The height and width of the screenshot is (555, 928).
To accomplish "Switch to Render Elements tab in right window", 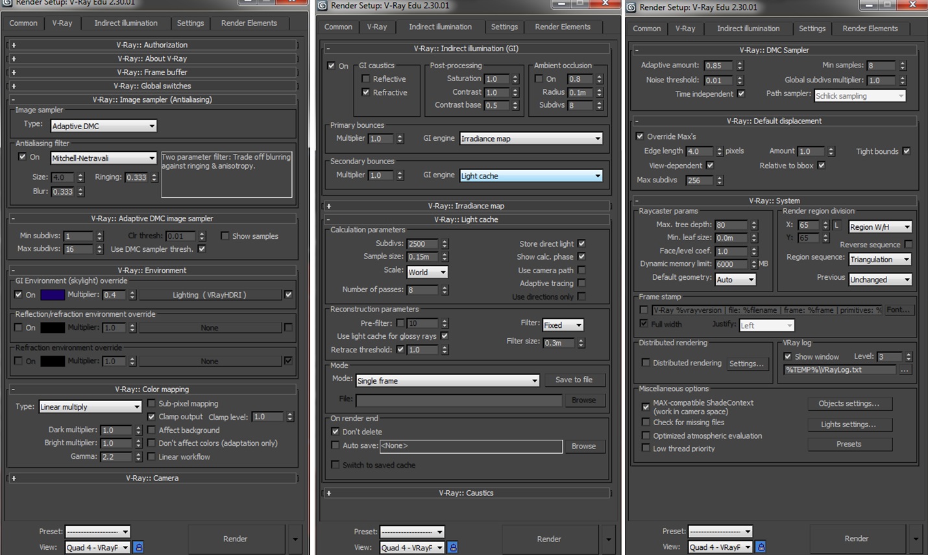I will 870,29.
